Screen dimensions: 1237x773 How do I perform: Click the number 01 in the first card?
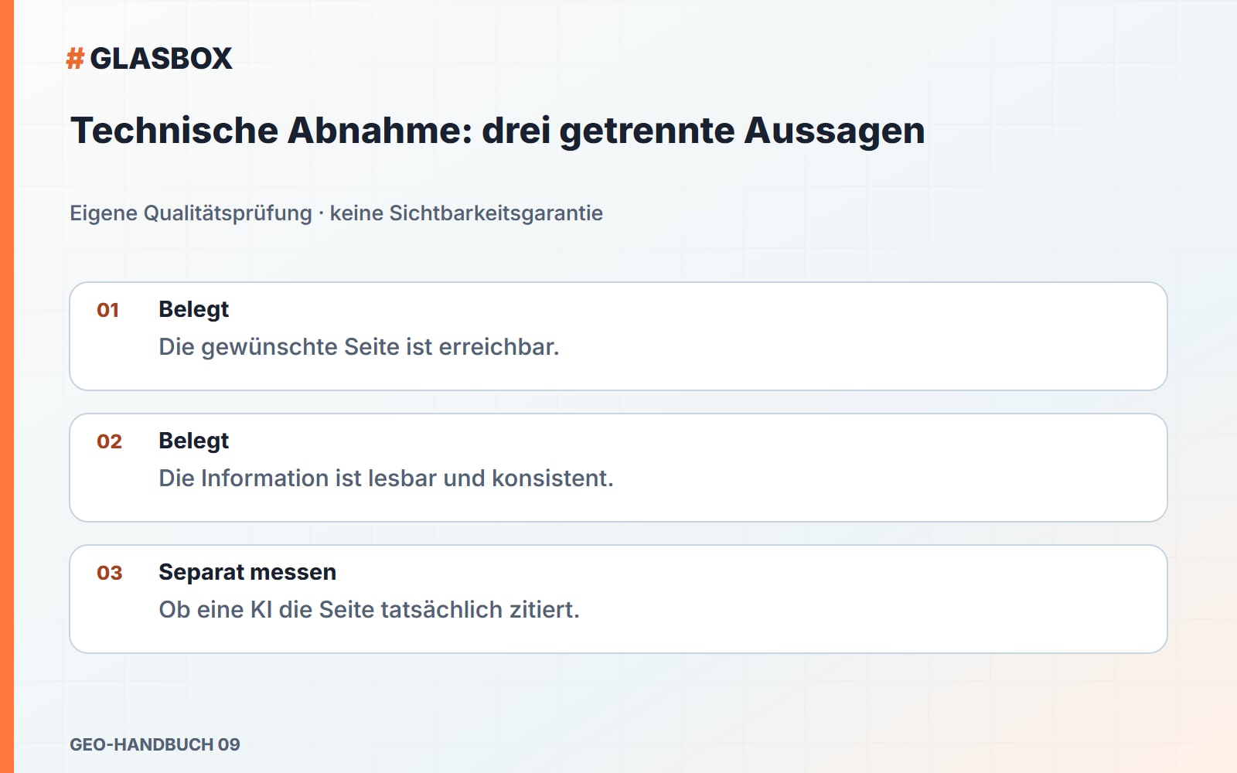[108, 310]
